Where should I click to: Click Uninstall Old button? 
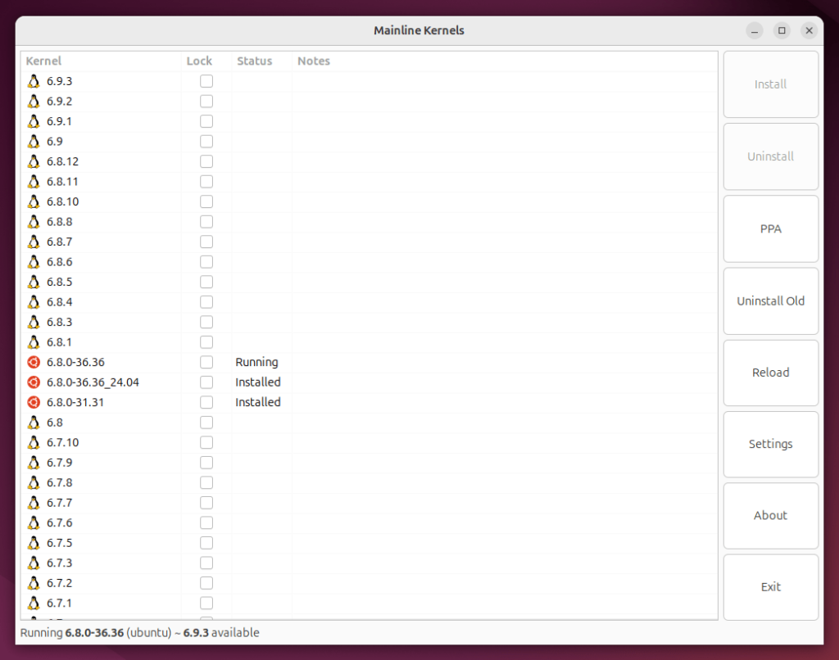click(x=770, y=301)
